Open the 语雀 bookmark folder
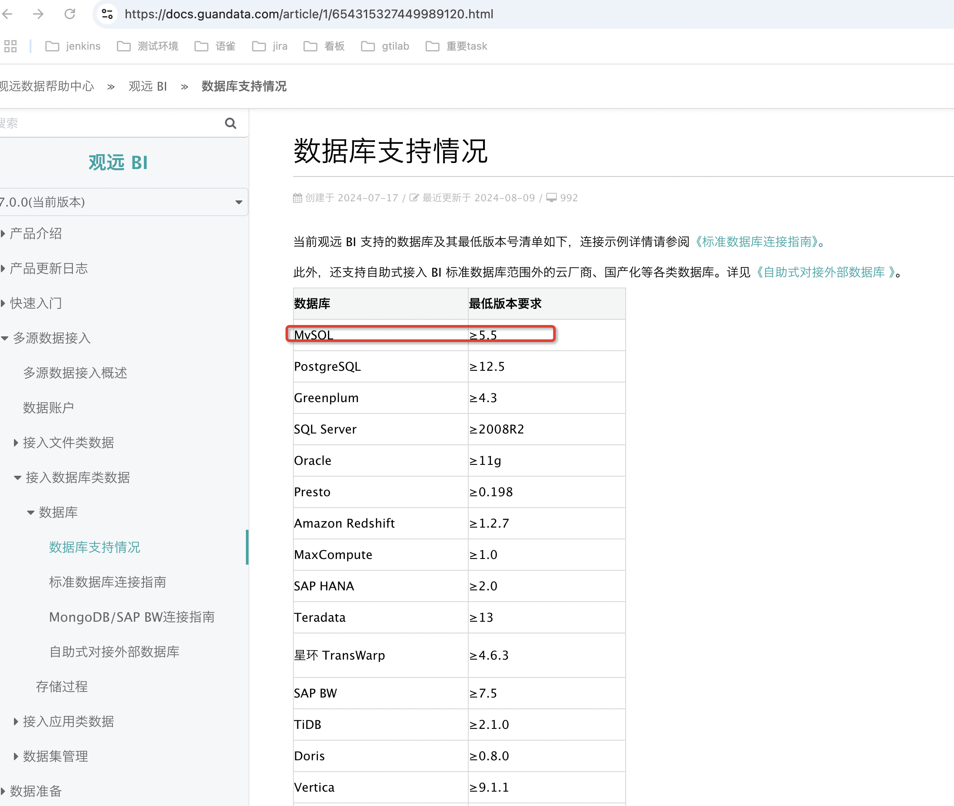This screenshot has width=954, height=806. pyautogui.click(x=215, y=46)
